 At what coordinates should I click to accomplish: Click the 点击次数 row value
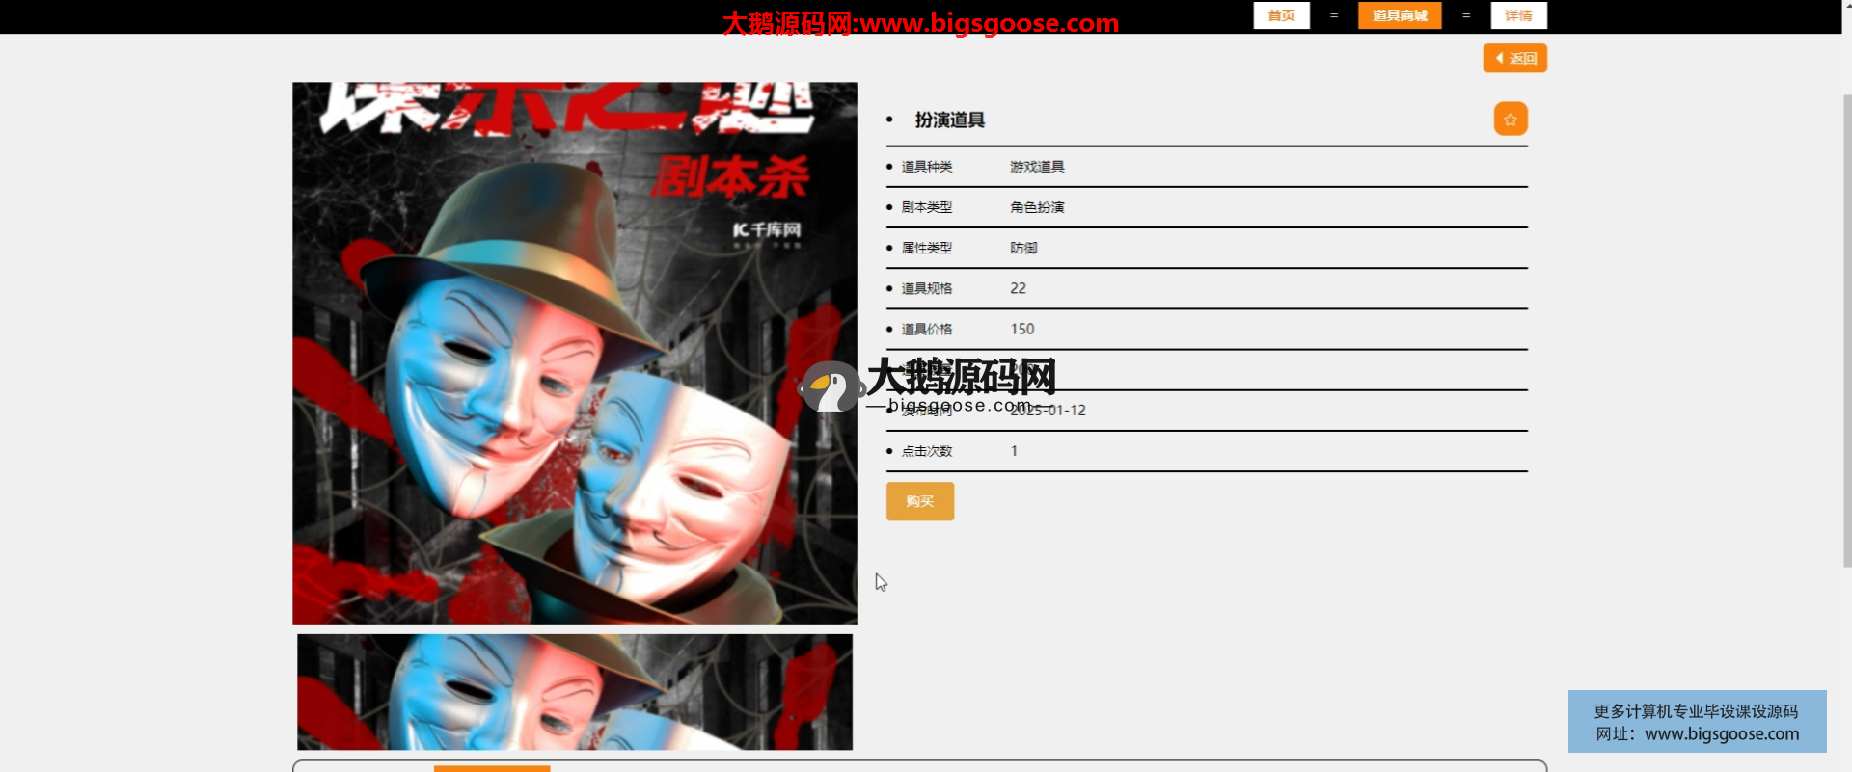pos(1014,451)
